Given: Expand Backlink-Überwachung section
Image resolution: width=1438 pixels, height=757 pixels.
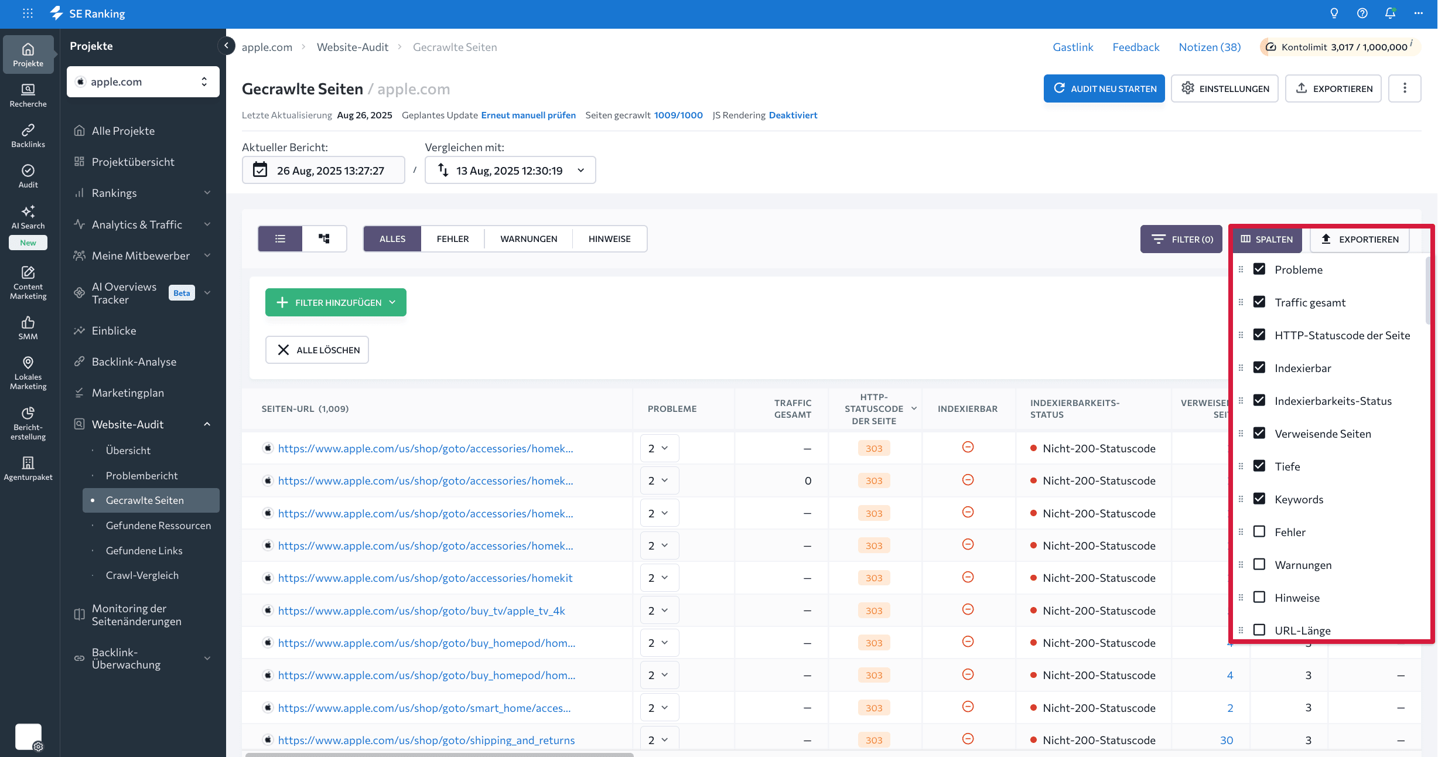Looking at the screenshot, I should [207, 659].
